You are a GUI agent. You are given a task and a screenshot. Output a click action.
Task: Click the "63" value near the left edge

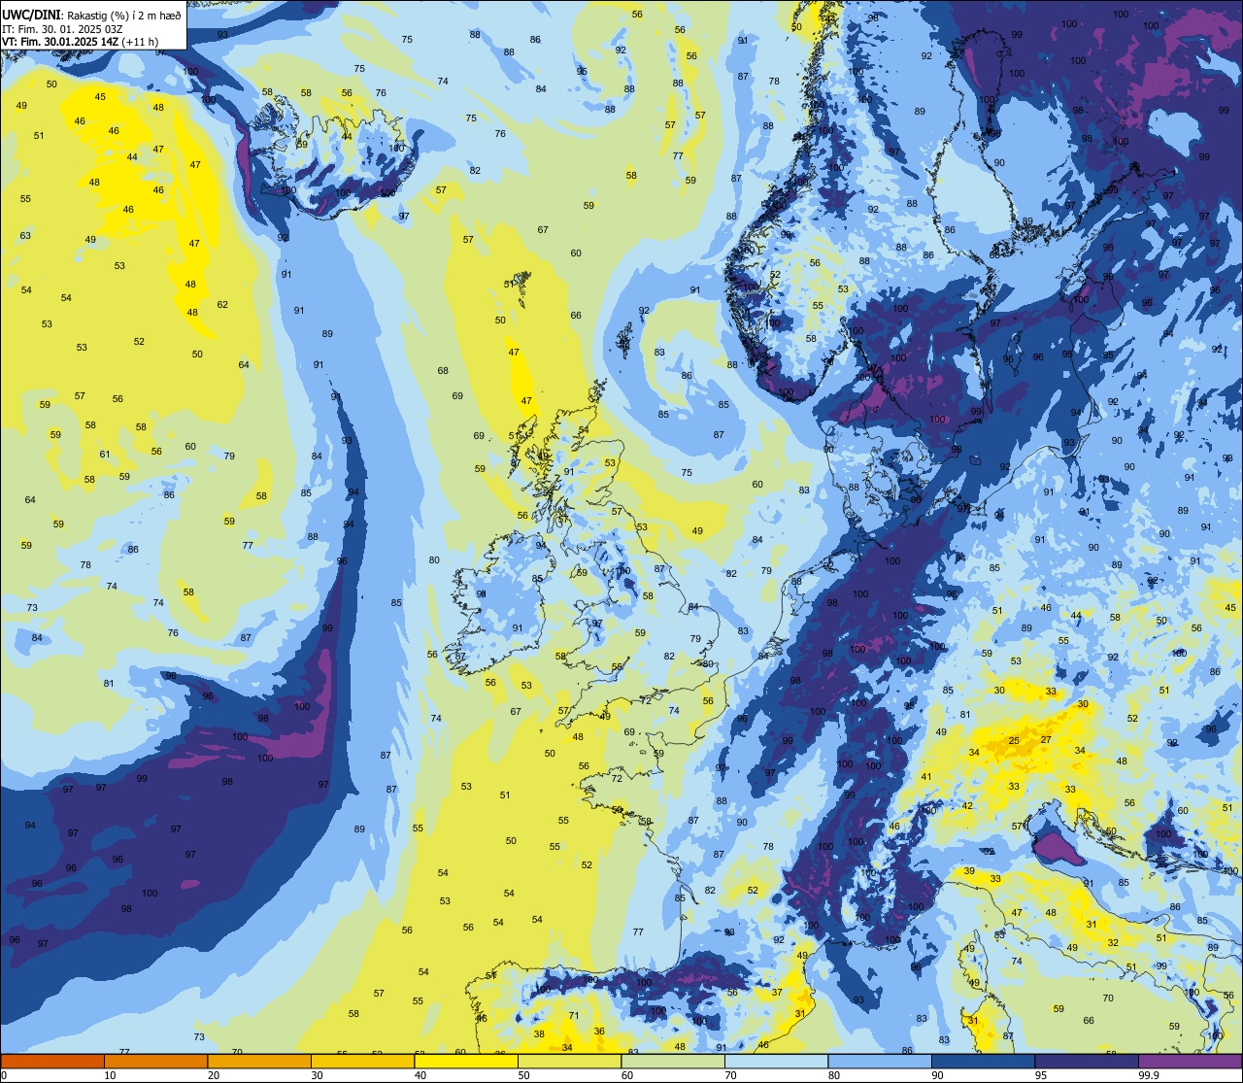tap(25, 236)
